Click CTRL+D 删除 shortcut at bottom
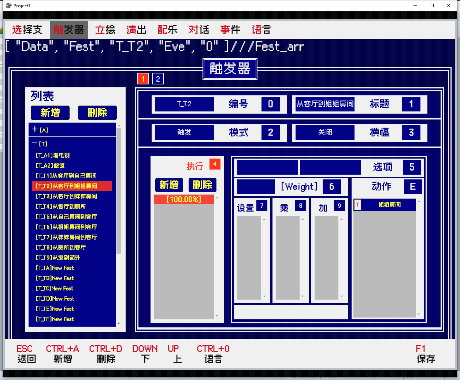The height and width of the screenshot is (380, 460). click(106, 354)
